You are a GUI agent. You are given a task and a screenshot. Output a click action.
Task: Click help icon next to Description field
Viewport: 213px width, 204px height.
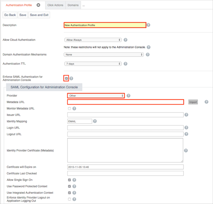coord(148,25)
